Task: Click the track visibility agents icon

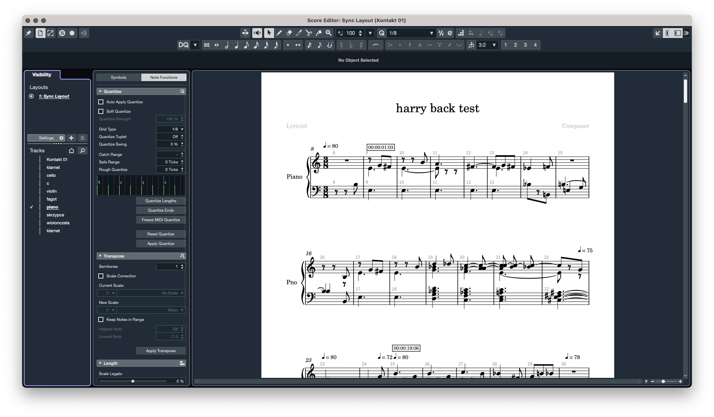Action: pos(71,150)
